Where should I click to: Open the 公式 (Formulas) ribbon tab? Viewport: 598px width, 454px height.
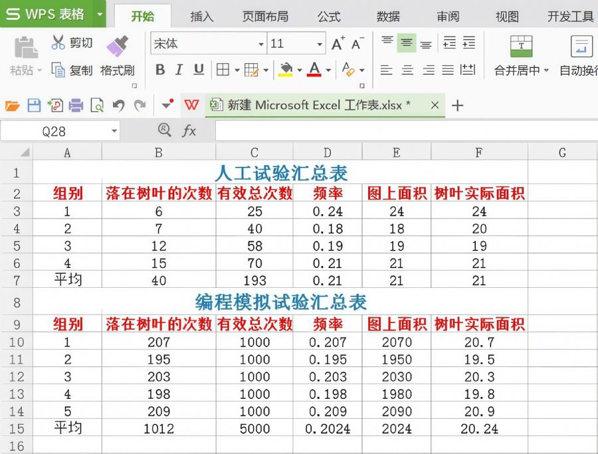[329, 17]
